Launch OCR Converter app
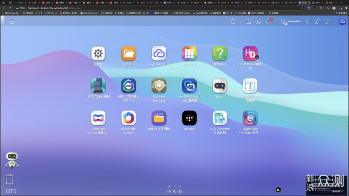The width and height of the screenshot is (349, 196). tap(220, 118)
